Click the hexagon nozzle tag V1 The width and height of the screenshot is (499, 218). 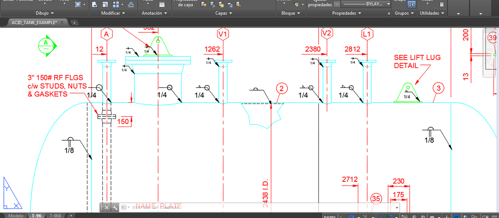point(223,34)
